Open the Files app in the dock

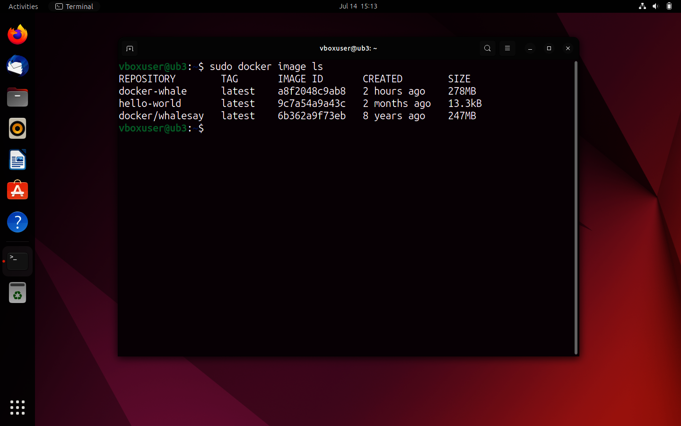tap(17, 97)
